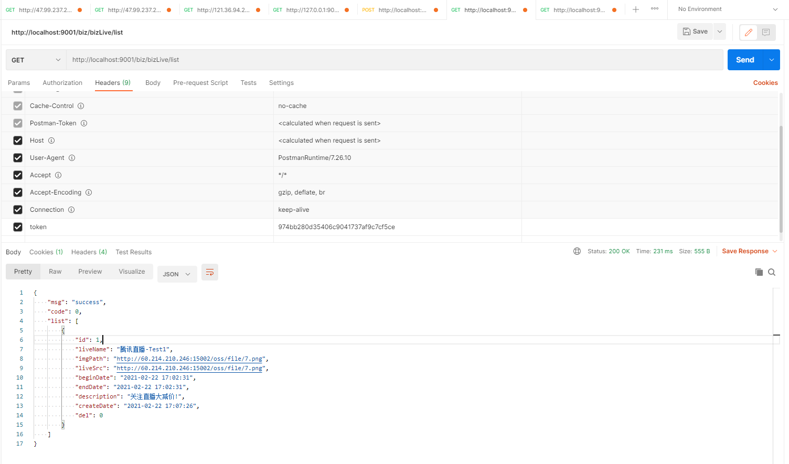Screen dimensions: 789x464
Task: Open the comments panel icon
Action: click(766, 32)
